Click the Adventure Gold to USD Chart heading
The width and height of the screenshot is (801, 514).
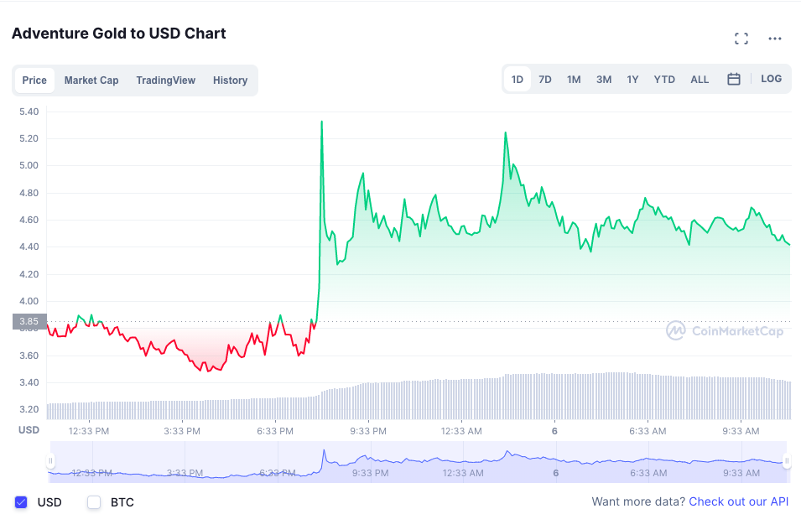118,34
